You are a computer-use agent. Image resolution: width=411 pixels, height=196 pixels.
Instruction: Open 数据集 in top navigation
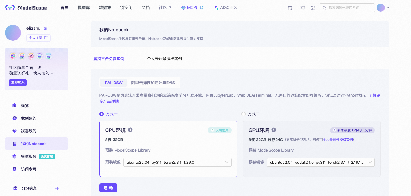click(105, 8)
